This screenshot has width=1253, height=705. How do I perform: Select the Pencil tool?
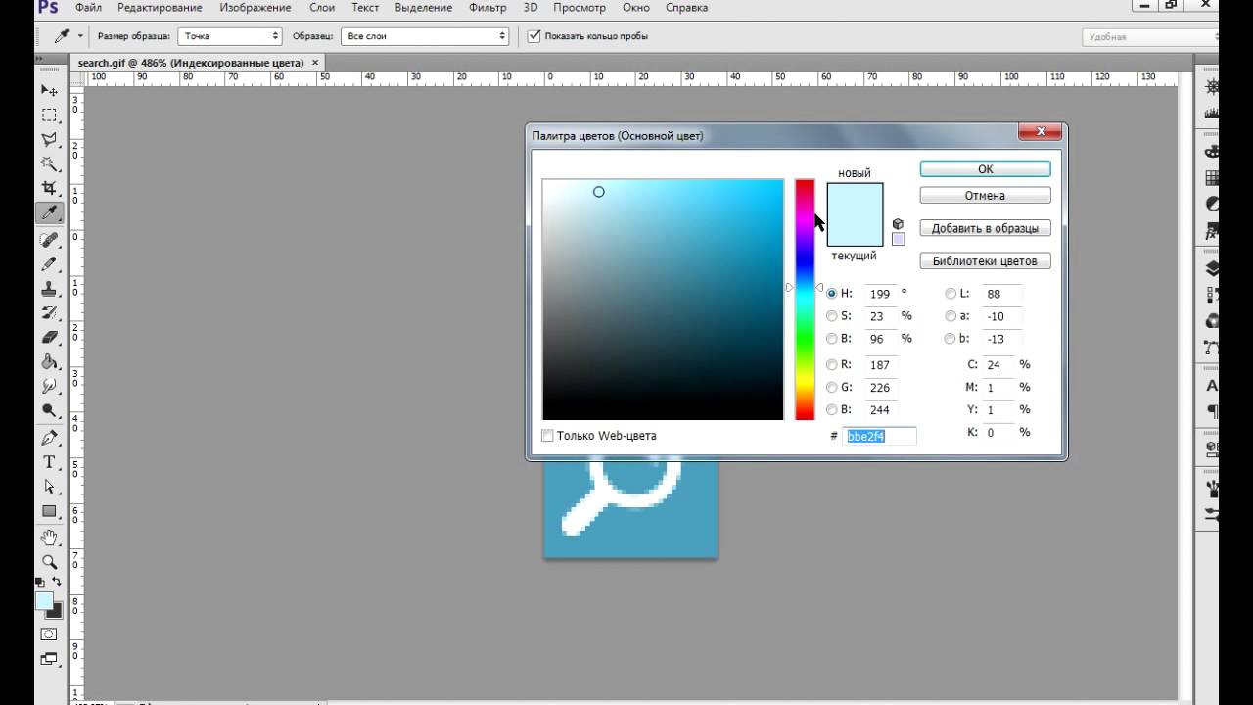(49, 263)
